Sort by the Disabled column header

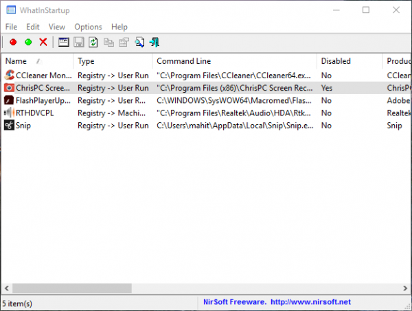tap(350, 61)
